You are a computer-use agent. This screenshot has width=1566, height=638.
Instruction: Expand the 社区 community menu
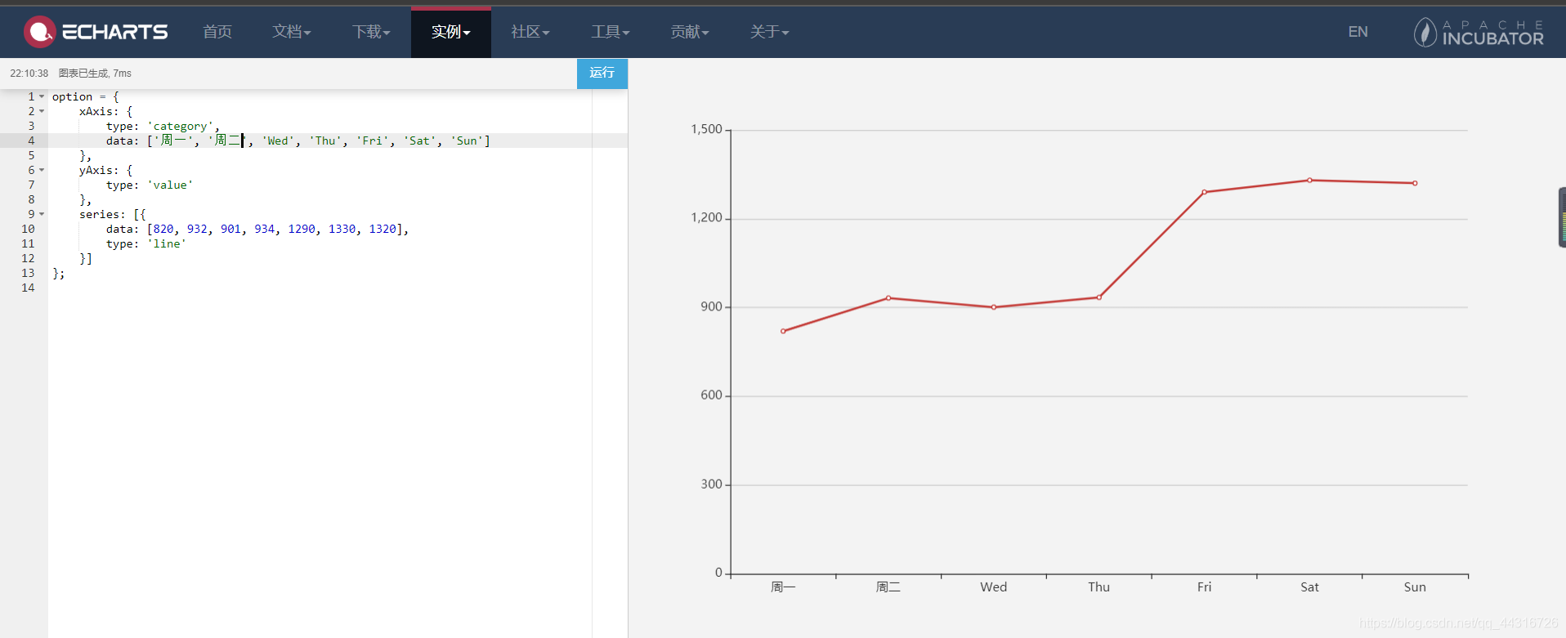click(x=530, y=32)
